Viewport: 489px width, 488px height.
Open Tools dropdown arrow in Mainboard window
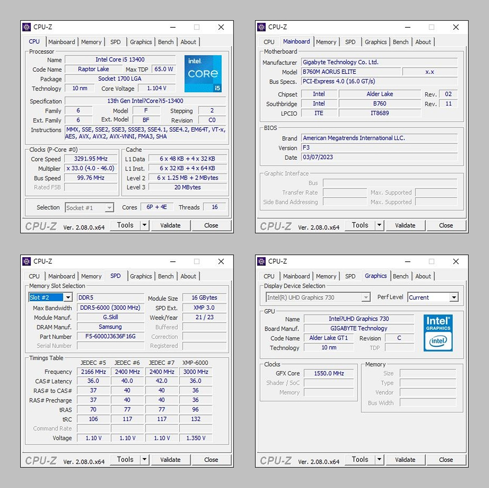[379, 225]
